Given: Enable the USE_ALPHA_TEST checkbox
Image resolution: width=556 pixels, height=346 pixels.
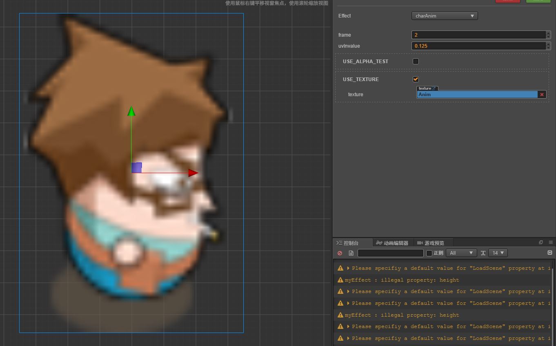Looking at the screenshot, I should coord(416,62).
